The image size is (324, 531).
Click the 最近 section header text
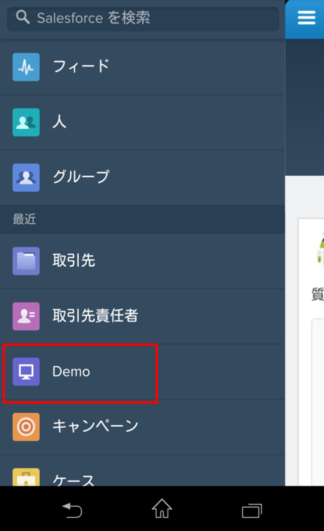point(24,220)
